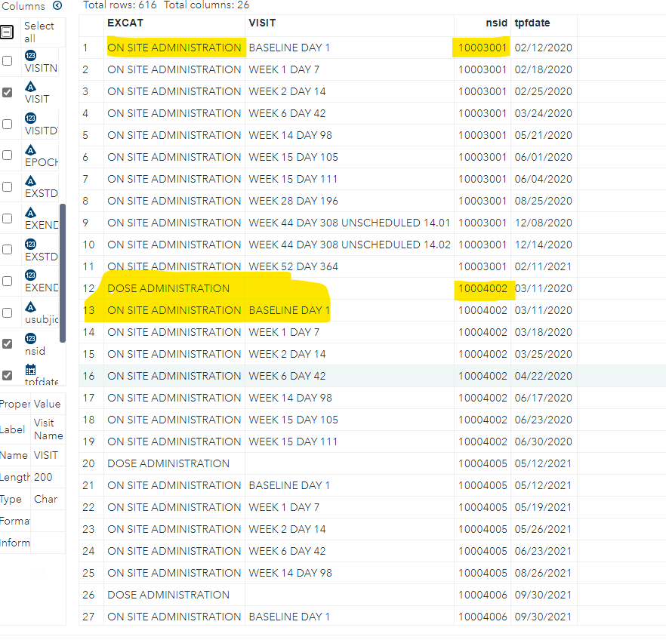Click the character type icon beside EPOCH
Image resolution: width=666 pixels, height=640 pixels.
pyautogui.click(x=29, y=149)
